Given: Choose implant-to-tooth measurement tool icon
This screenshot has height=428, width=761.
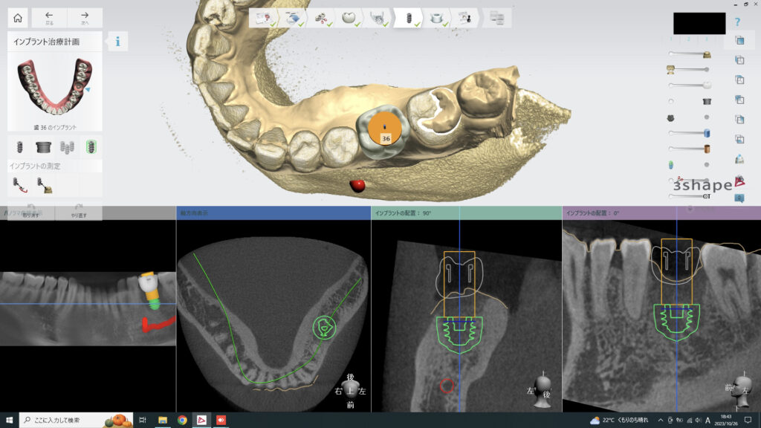Looking at the screenshot, I should click(44, 185).
